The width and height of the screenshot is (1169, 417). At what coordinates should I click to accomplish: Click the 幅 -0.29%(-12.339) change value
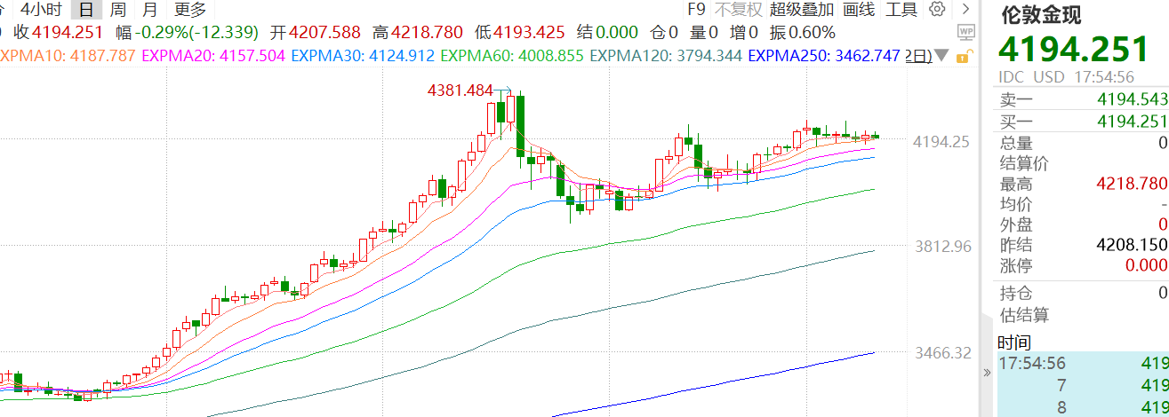coord(188,33)
